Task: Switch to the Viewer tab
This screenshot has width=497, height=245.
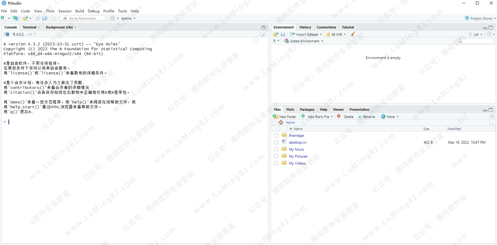Action: tap(338, 109)
